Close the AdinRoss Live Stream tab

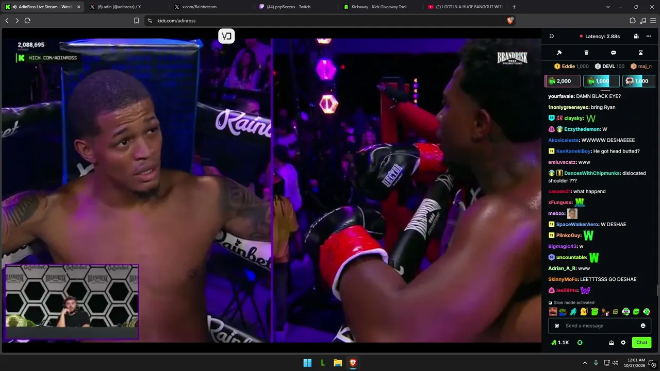click(x=79, y=7)
